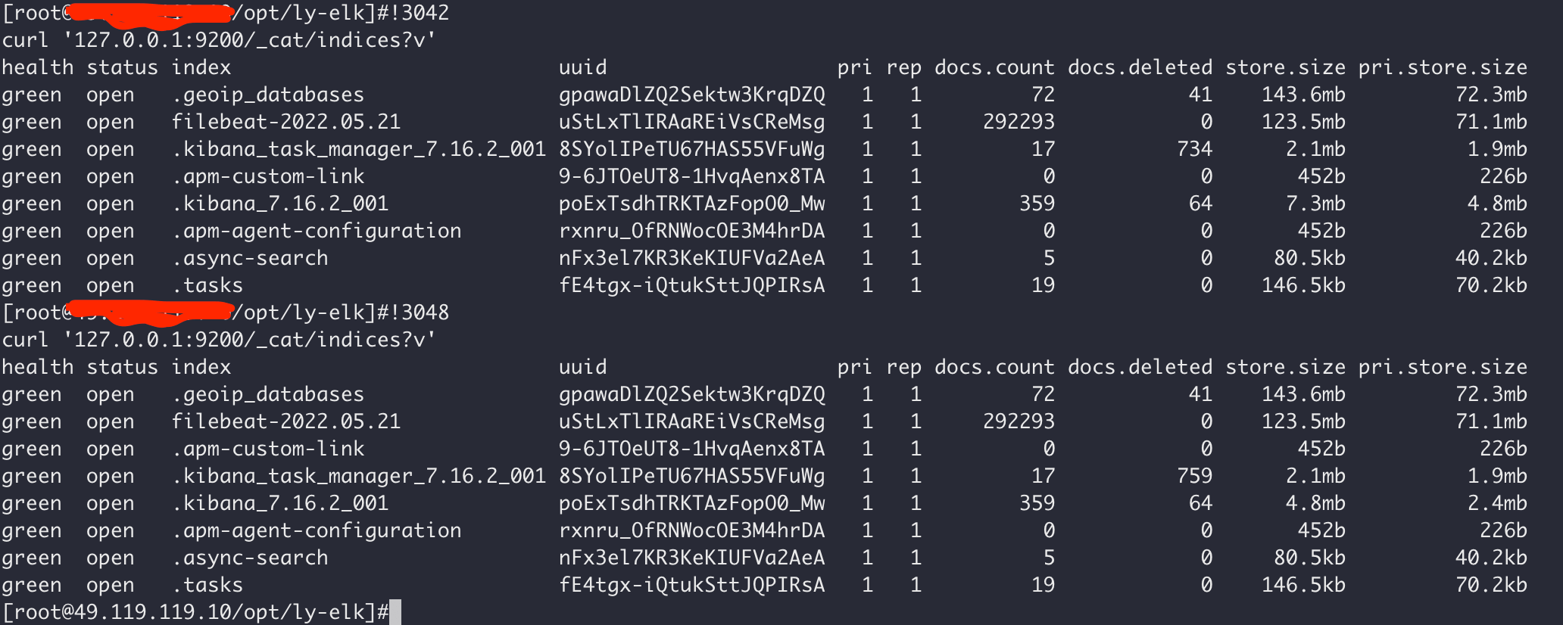This screenshot has width=1563, height=625.
Task: Click second .geoip_databases index name
Action: coord(268,394)
